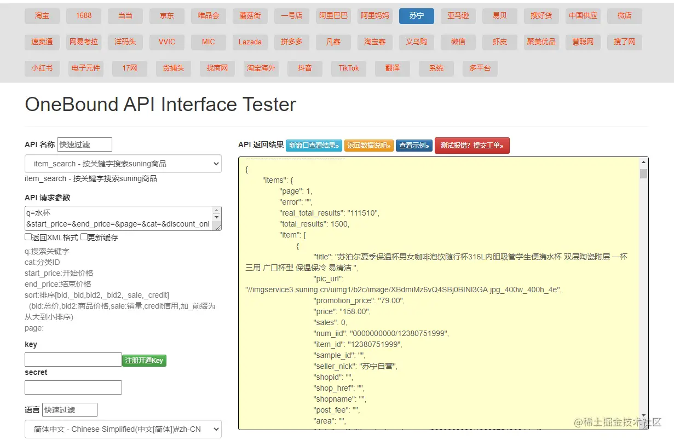Expand the 简体中文 language dropdown
This screenshot has height=440, width=674.
[x=123, y=429]
